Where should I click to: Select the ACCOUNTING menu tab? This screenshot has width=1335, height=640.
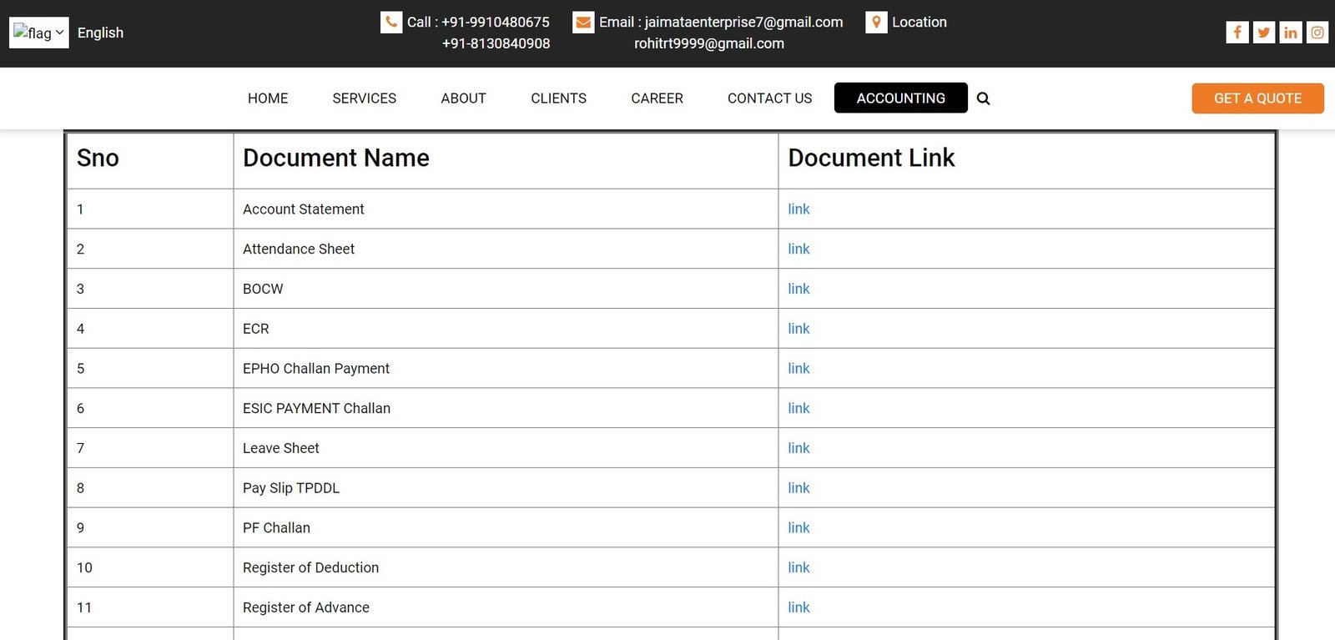coord(900,98)
